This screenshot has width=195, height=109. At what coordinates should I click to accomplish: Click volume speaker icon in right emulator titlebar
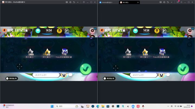point(164,2)
